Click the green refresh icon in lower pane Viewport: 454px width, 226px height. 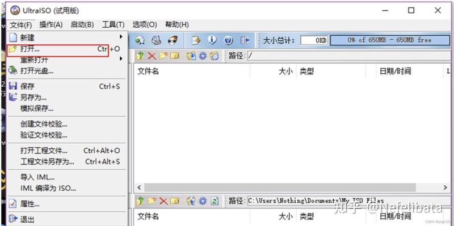click(215, 201)
